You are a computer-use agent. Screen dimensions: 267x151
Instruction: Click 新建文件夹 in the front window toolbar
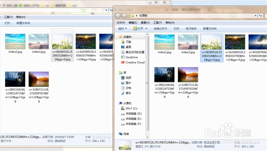(x=210, y=29)
